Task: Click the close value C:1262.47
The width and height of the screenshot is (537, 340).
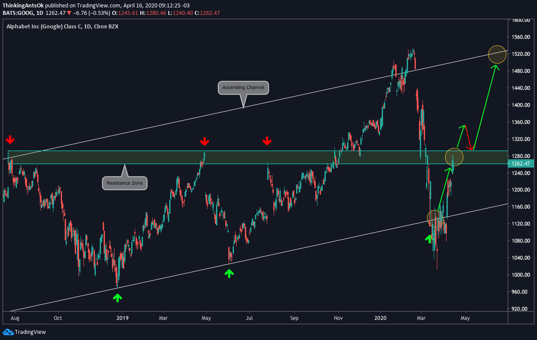Action: pyautogui.click(x=207, y=13)
